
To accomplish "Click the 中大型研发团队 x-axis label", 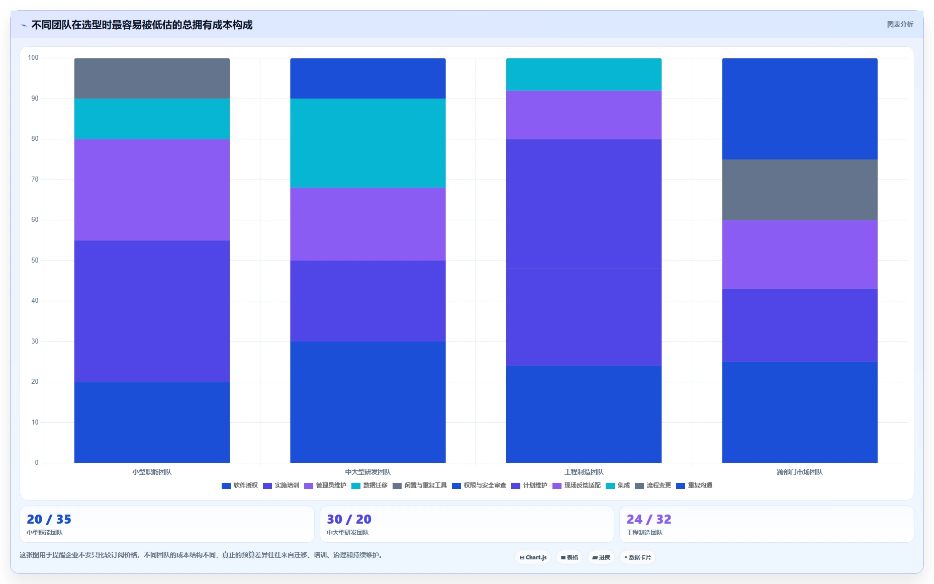I will click(368, 472).
